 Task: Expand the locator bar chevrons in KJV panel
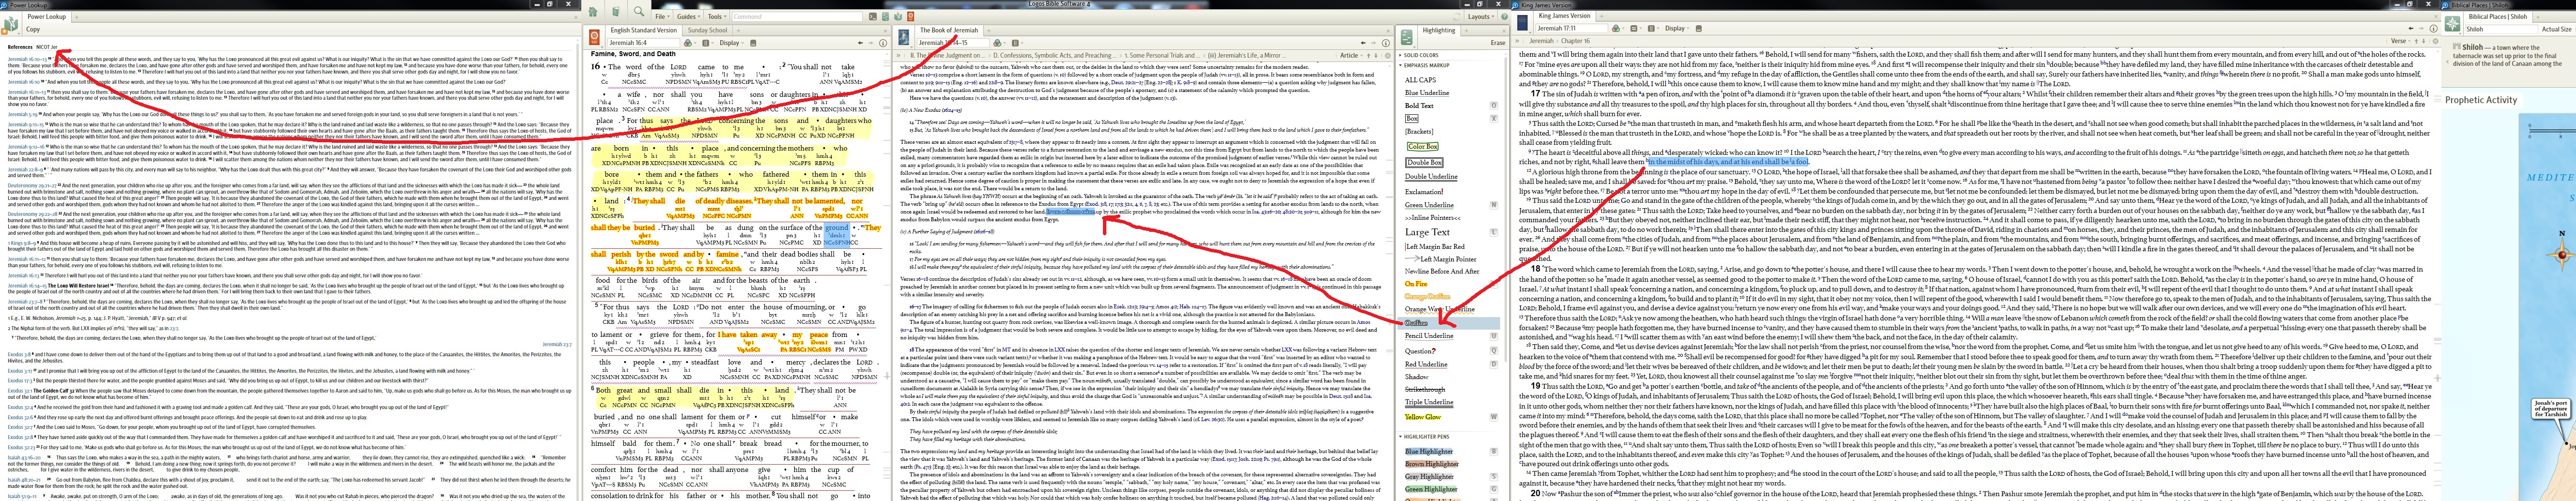pos(1517,41)
